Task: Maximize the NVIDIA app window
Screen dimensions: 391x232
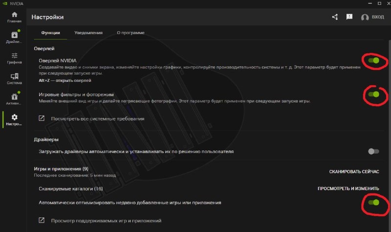Action: [x=379, y=3]
